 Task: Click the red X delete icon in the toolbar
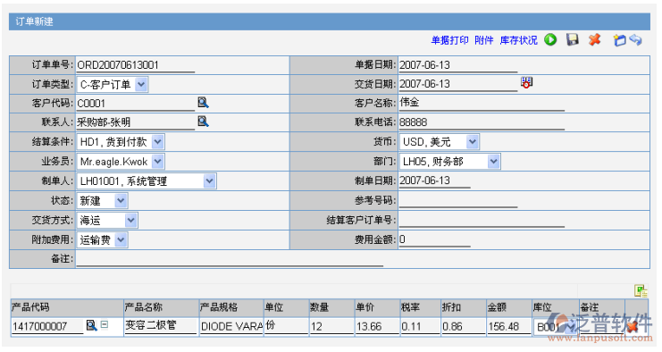tap(594, 39)
